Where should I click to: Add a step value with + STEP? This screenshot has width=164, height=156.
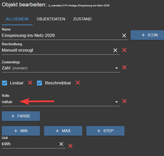[105, 131]
